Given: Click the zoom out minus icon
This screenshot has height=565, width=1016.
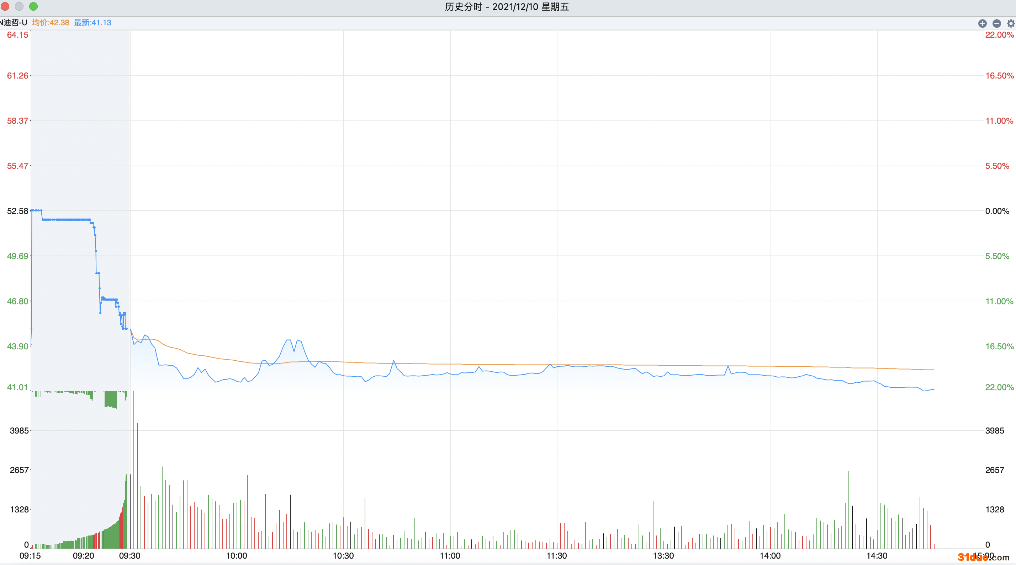Looking at the screenshot, I should (996, 23).
